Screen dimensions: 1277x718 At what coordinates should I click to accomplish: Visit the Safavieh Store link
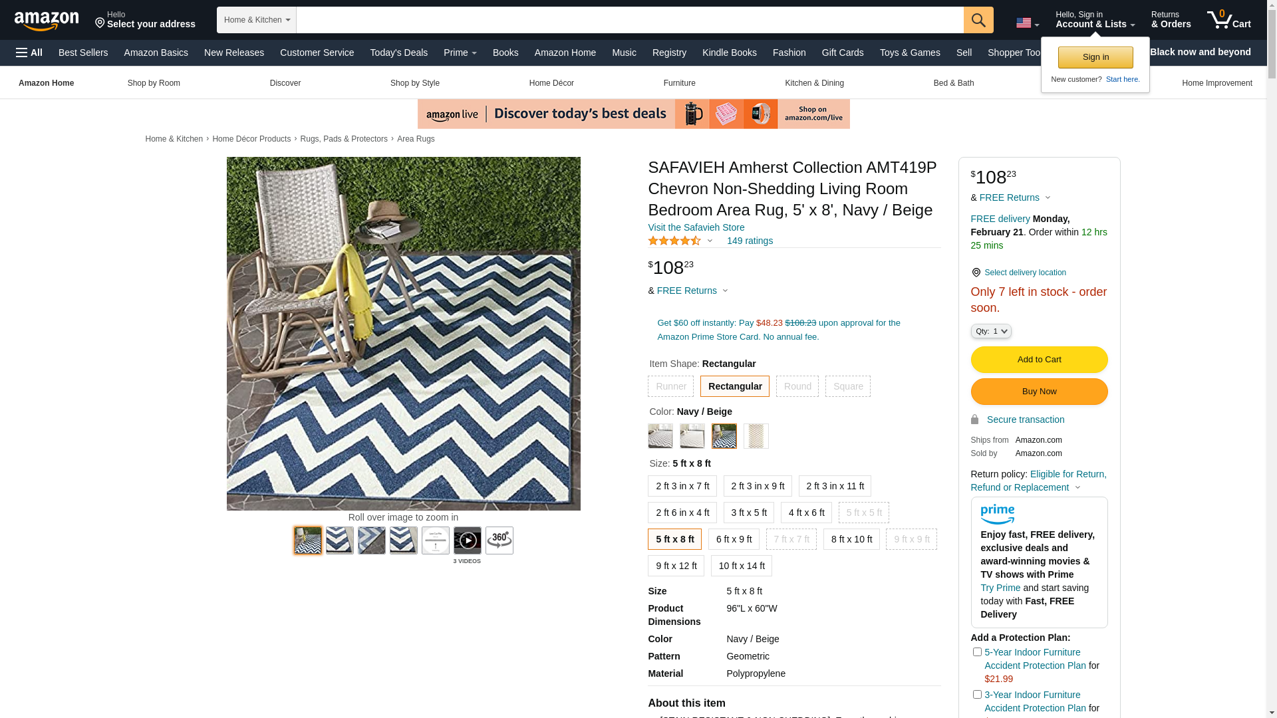pos(696,227)
